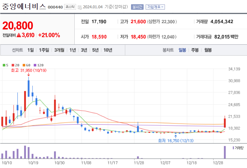Click the orange 60-day moving average swatch
The height and width of the screenshot is (168, 247).
tap(24, 65)
